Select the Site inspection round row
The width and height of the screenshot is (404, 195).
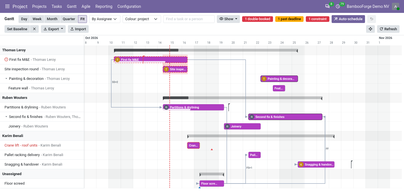(42, 69)
